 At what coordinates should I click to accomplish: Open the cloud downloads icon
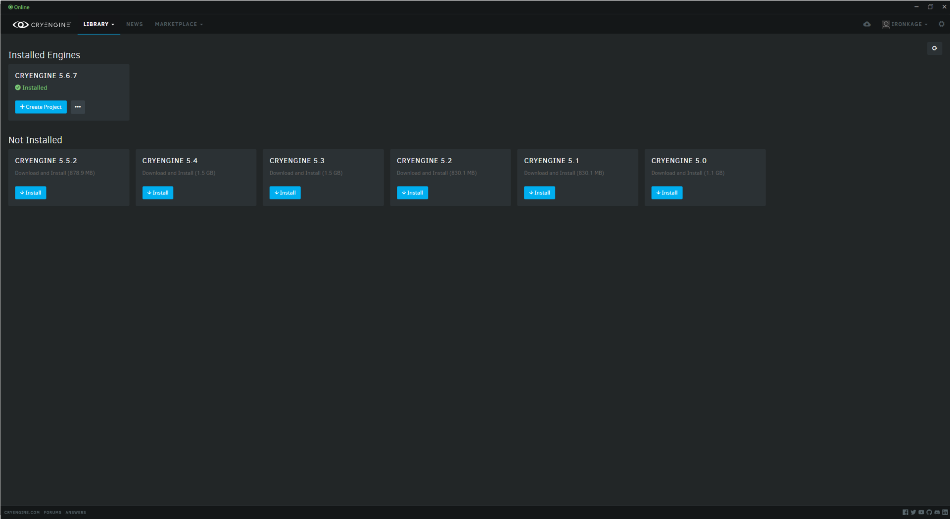point(867,24)
